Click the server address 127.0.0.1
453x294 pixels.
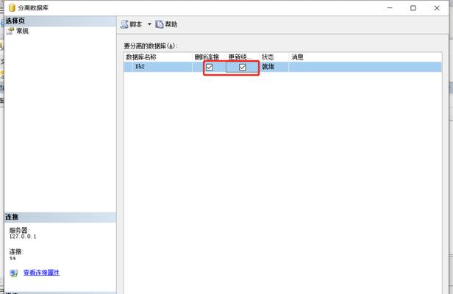(23, 237)
